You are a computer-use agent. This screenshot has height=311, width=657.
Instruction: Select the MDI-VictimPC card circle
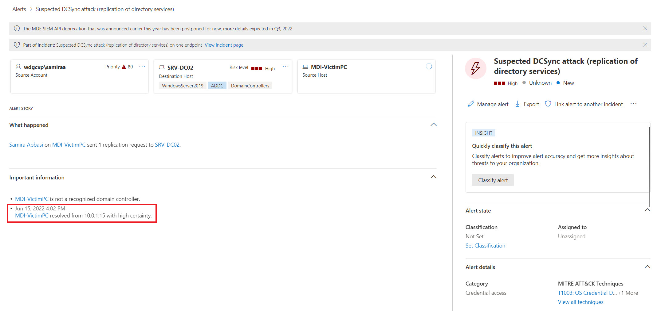429,67
